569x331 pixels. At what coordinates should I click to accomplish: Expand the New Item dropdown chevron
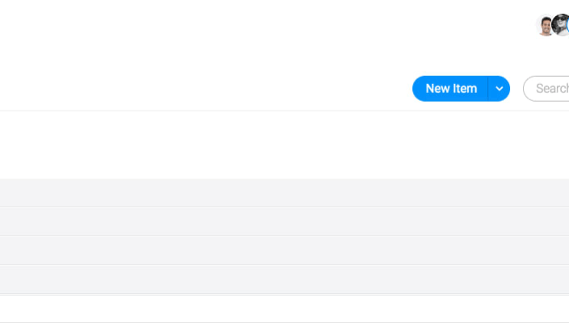pos(499,89)
